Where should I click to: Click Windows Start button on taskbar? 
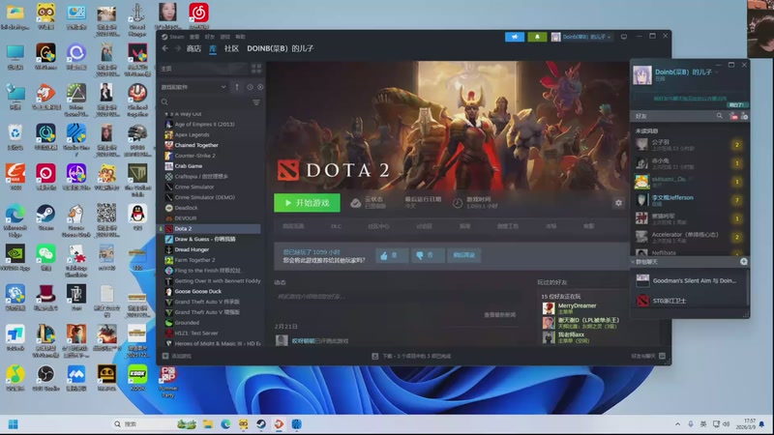(14, 424)
